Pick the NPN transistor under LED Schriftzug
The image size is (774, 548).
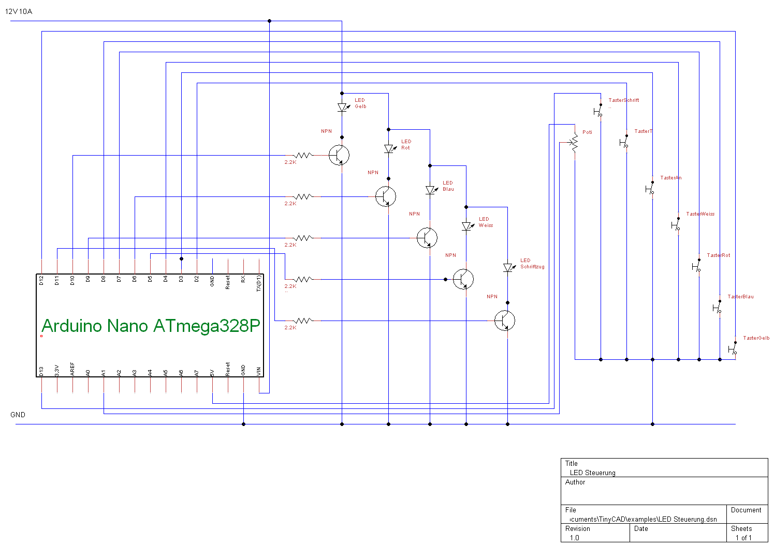504,321
